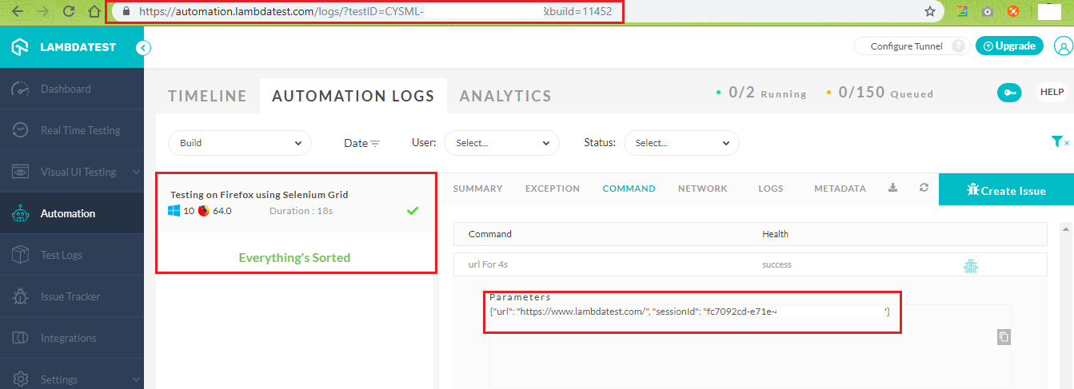Click the refresh icon beside Metadata
The height and width of the screenshot is (389, 1074).
(924, 189)
